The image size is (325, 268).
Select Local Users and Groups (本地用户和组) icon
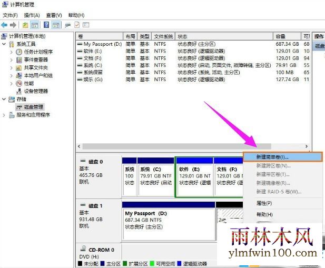tap(19, 76)
